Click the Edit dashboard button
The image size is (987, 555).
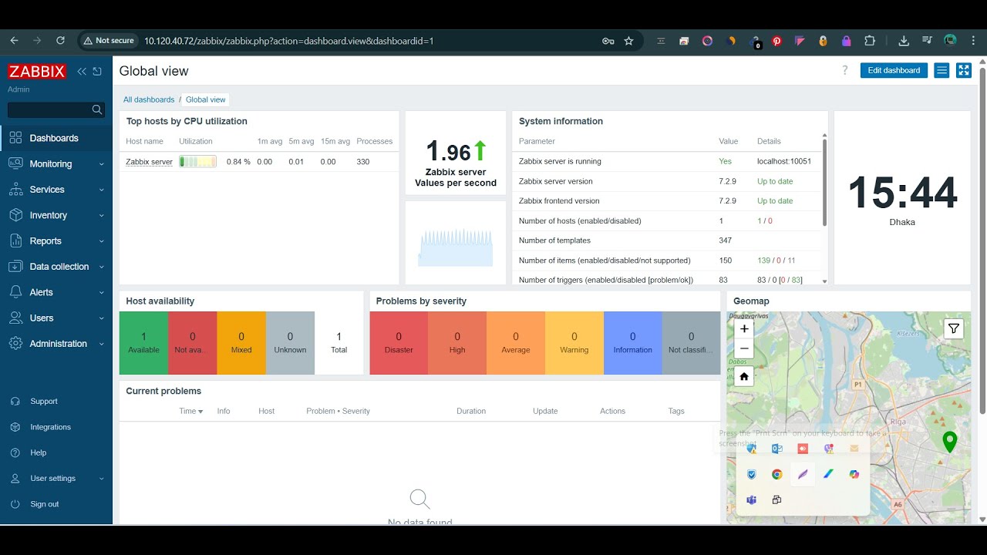(894, 70)
